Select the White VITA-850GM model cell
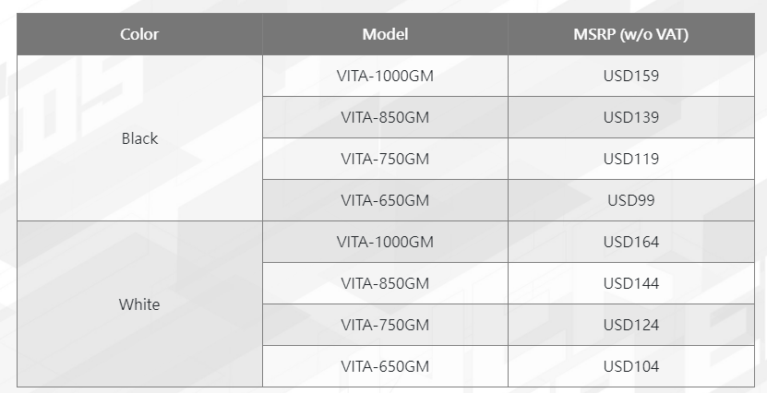The height and width of the screenshot is (393, 767). click(385, 283)
